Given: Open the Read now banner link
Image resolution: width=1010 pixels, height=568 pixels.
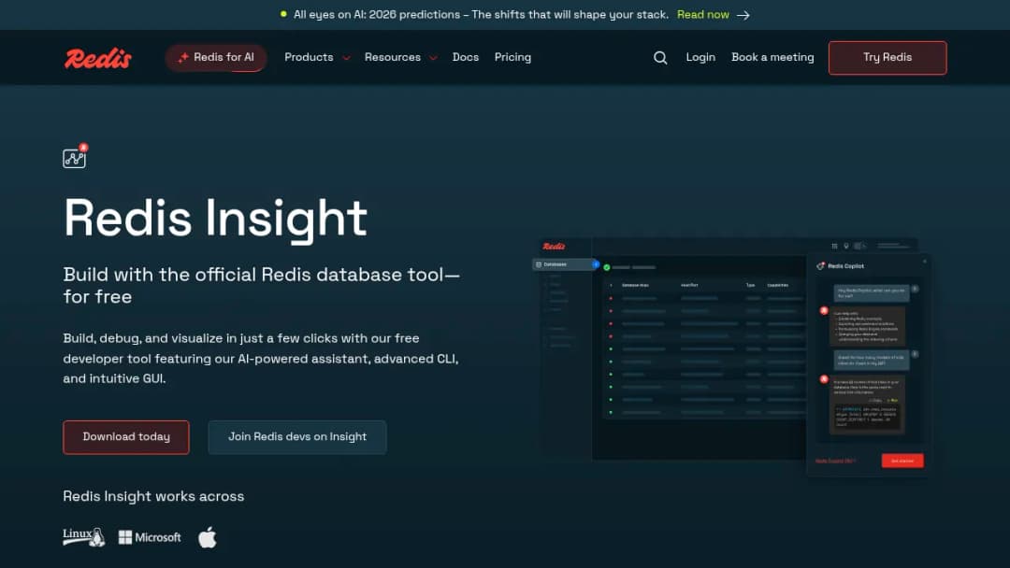Looking at the screenshot, I should coord(702,15).
